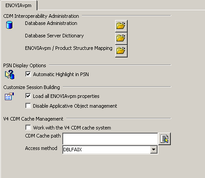205x178 pixels.
Task: Open the Product Structure Mapping folder button
Action: [121, 51]
